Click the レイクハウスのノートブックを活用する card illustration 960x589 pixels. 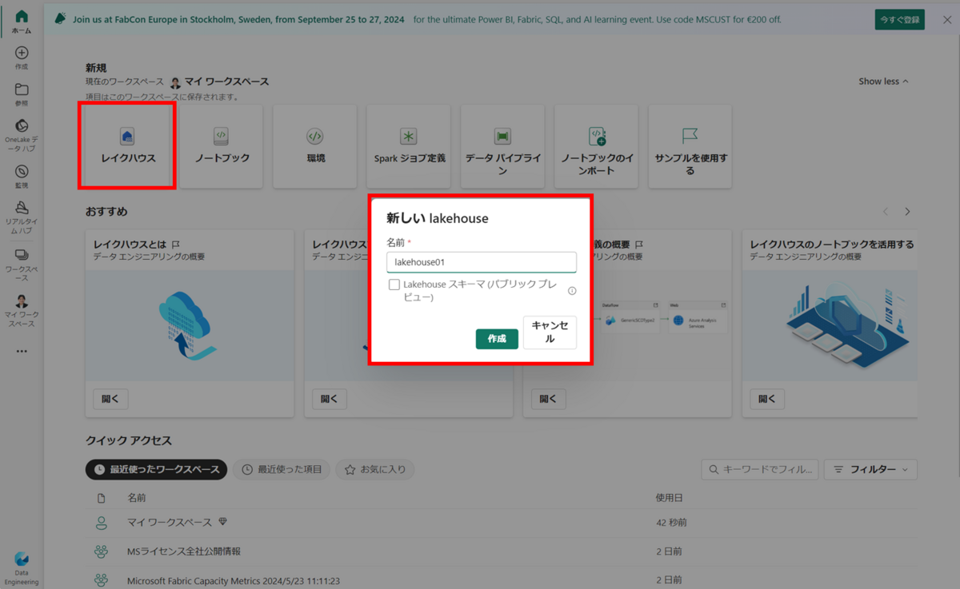[x=830, y=324]
